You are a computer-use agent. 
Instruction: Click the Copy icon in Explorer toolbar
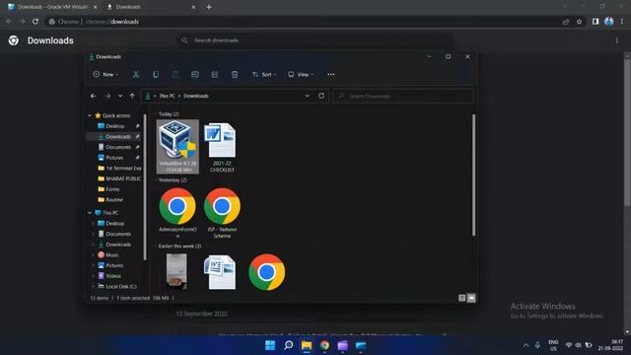(156, 75)
